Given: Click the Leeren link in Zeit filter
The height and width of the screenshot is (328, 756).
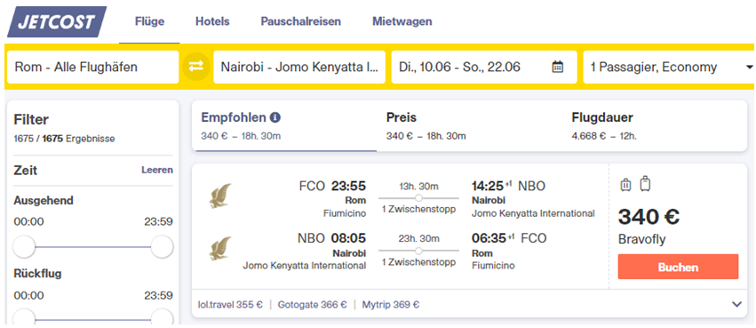Looking at the screenshot, I should point(156,170).
